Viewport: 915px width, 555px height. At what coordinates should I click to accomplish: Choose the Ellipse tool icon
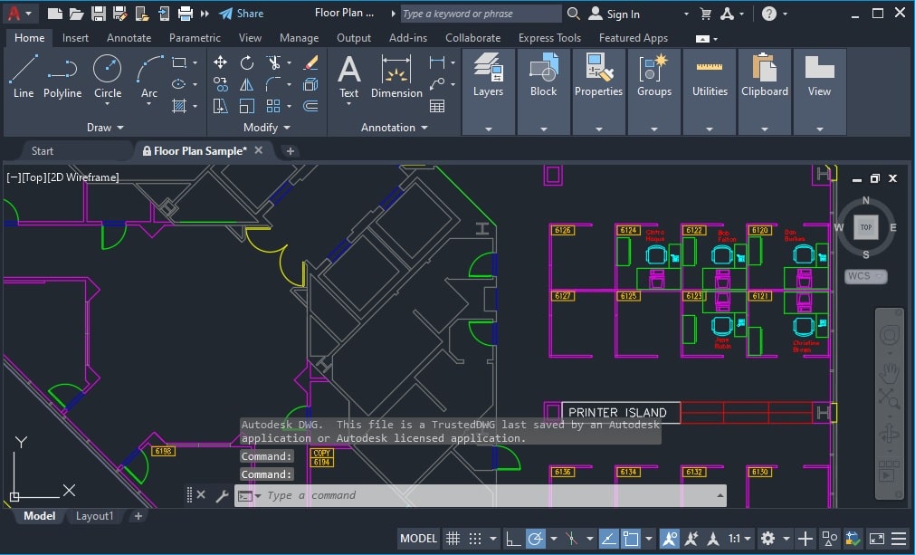178,84
